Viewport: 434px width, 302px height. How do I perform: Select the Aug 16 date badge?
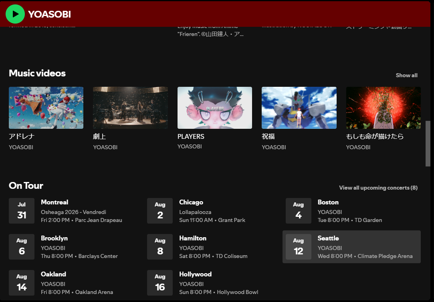tap(160, 283)
